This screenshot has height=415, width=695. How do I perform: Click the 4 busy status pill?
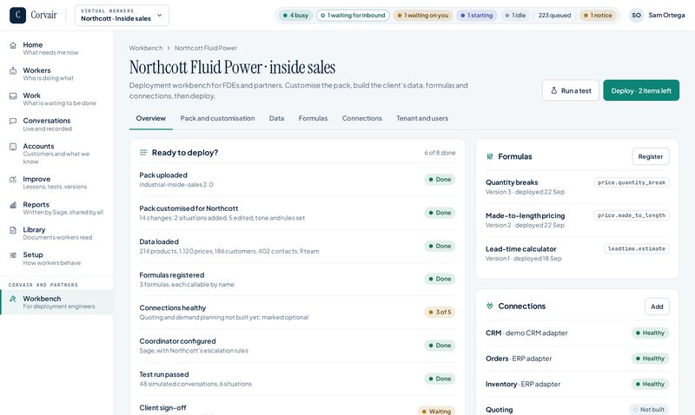click(295, 15)
